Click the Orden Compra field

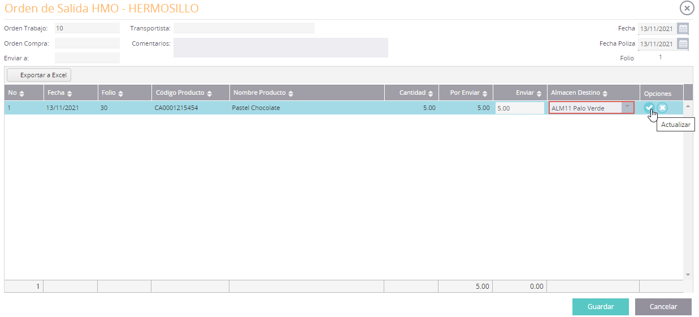(x=87, y=43)
